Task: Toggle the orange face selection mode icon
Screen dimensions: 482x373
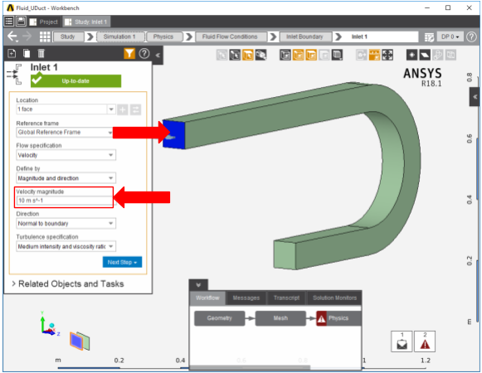Action: coord(248,55)
